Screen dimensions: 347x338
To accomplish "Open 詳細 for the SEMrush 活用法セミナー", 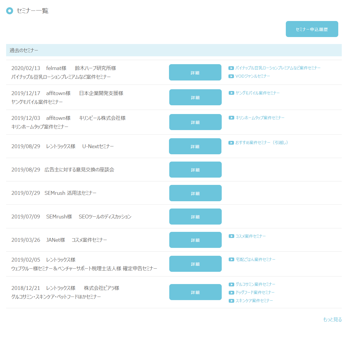I will [x=195, y=193].
